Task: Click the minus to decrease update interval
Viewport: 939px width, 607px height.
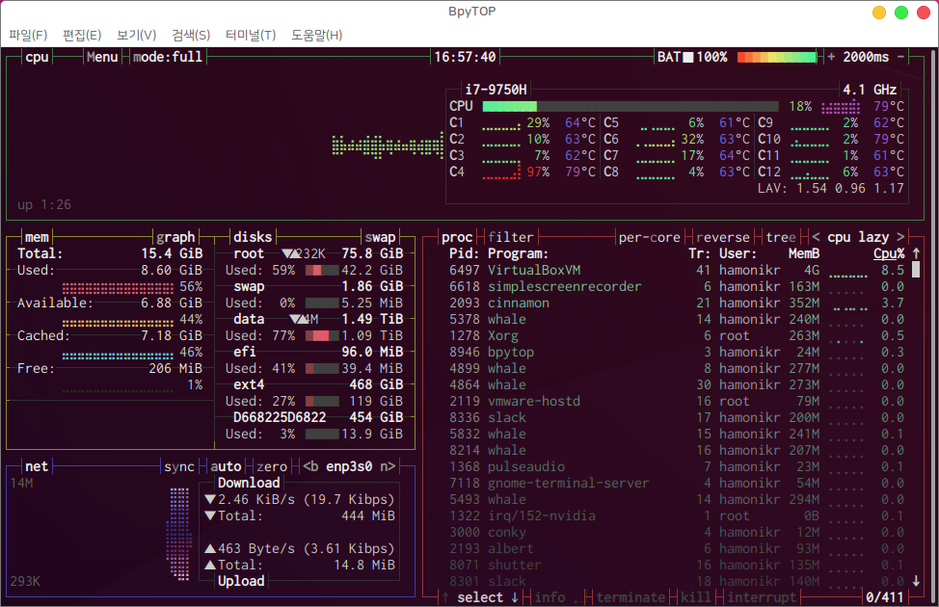Action: tap(901, 57)
